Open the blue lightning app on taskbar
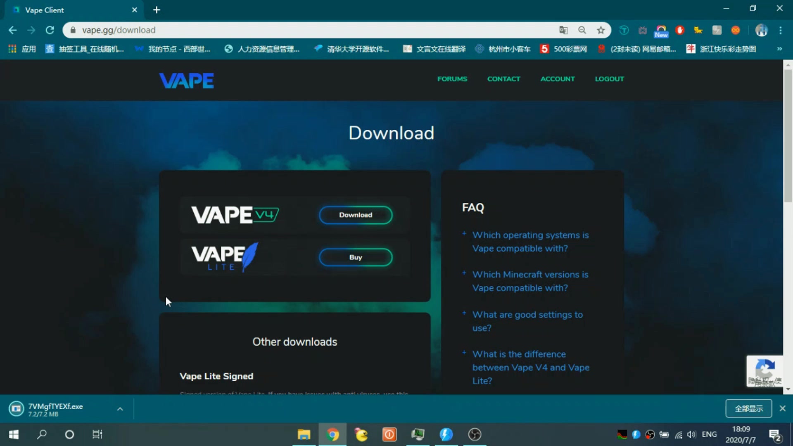This screenshot has height=446, width=793. tap(446, 434)
